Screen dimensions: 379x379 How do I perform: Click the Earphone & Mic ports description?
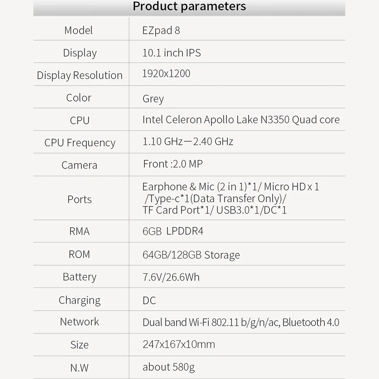coord(231,198)
